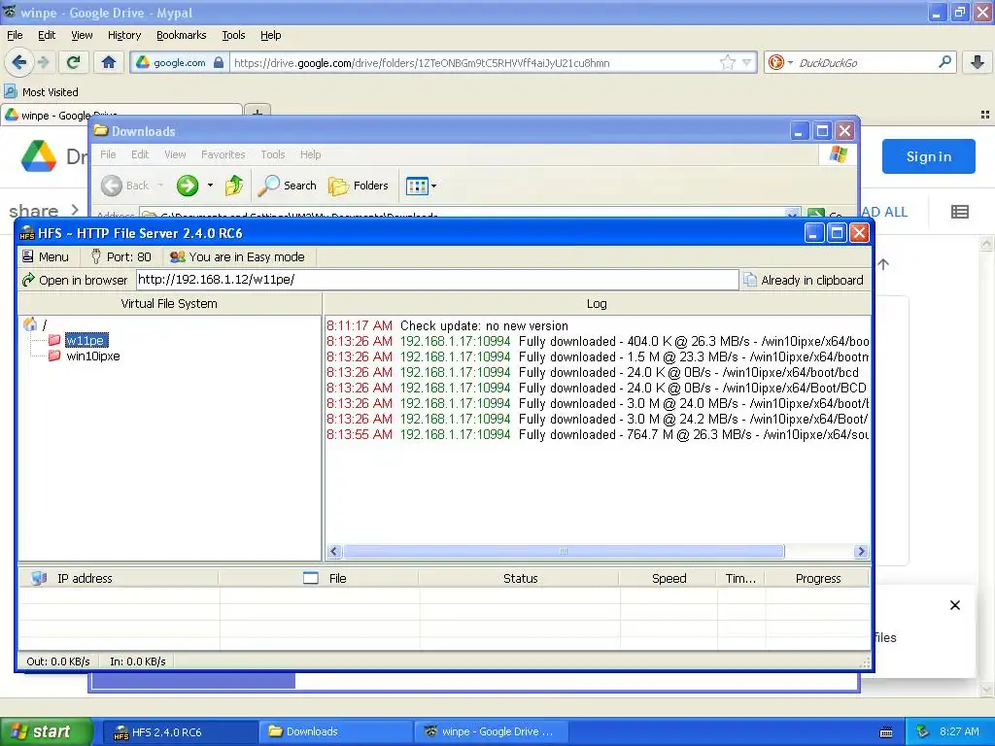
Task: Click Folders in the Downloads toolbar
Action: [x=359, y=186]
